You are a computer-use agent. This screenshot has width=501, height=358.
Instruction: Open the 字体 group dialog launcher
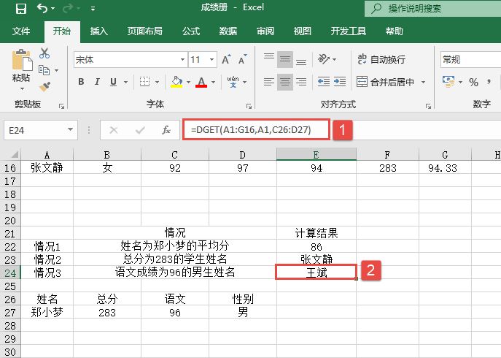tap(249, 106)
